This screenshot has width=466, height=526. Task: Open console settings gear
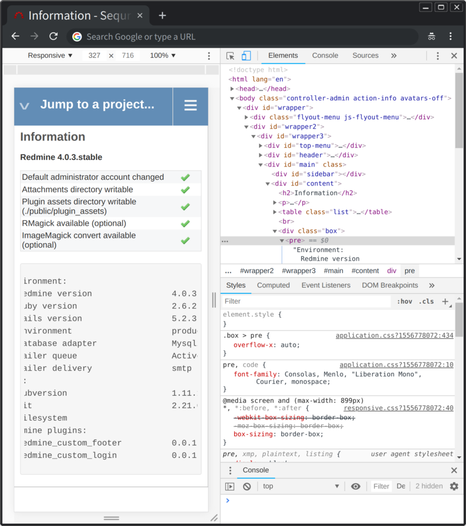454,486
